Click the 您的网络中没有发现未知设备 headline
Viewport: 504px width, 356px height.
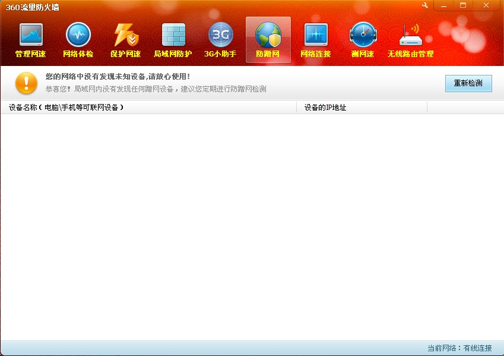click(x=118, y=77)
